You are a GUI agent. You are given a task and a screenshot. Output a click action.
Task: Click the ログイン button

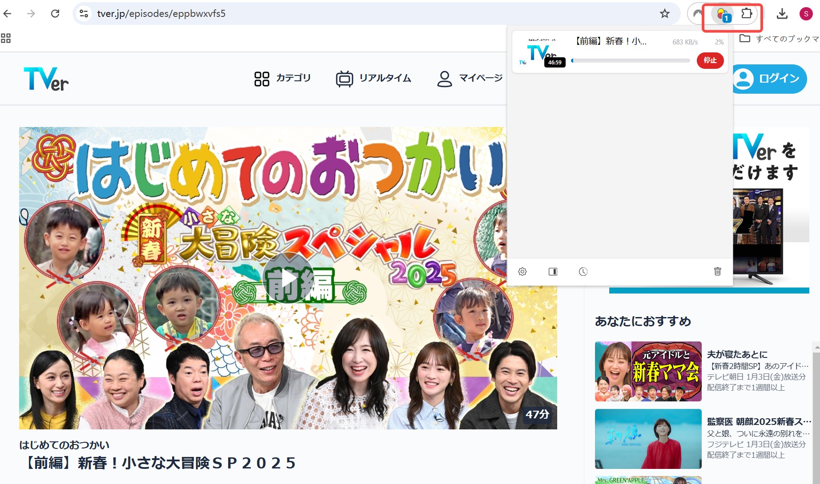(769, 79)
